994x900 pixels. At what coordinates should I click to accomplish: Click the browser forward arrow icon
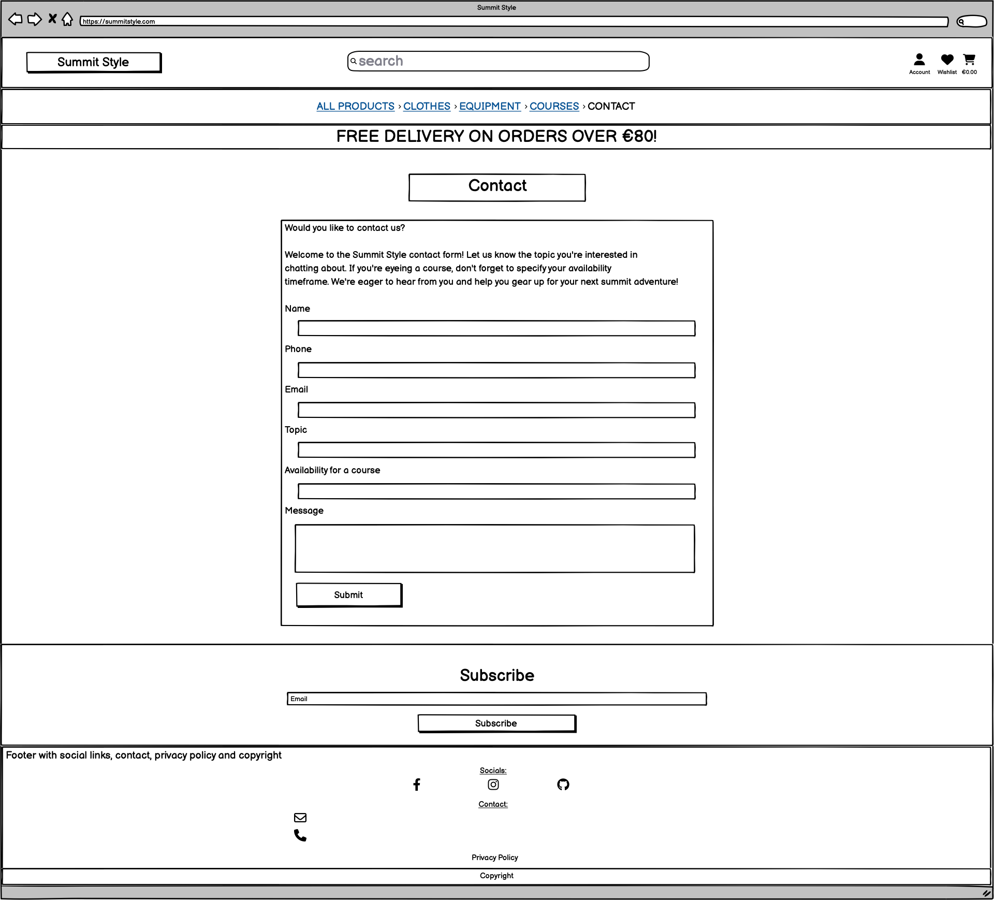point(34,20)
